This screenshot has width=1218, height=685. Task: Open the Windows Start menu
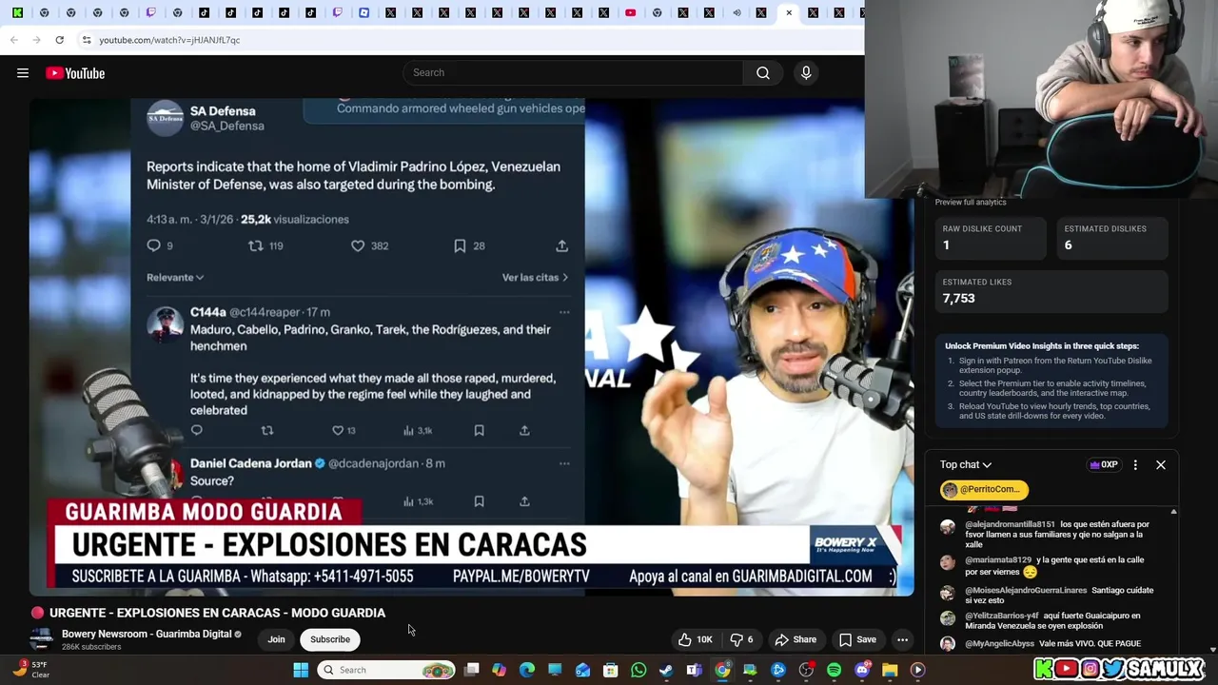point(301,670)
